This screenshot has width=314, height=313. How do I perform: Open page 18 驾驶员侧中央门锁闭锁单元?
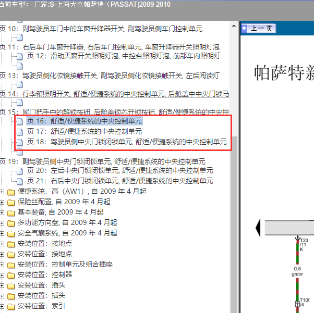(x=127, y=142)
